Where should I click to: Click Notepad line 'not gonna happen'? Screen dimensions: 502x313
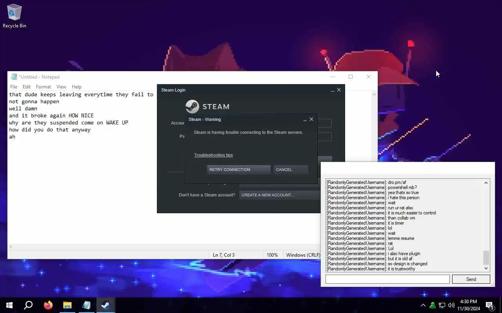pyautogui.click(x=34, y=101)
